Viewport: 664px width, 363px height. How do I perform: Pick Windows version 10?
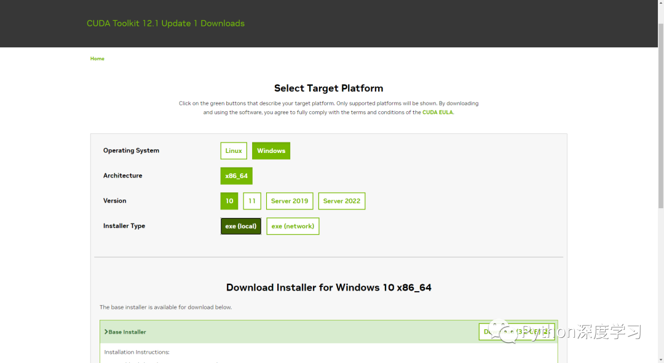point(229,201)
